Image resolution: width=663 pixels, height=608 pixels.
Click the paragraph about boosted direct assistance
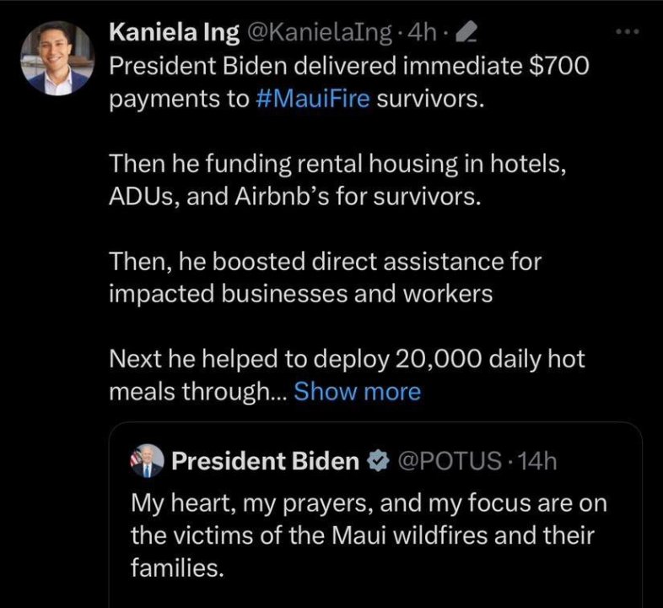(x=325, y=278)
